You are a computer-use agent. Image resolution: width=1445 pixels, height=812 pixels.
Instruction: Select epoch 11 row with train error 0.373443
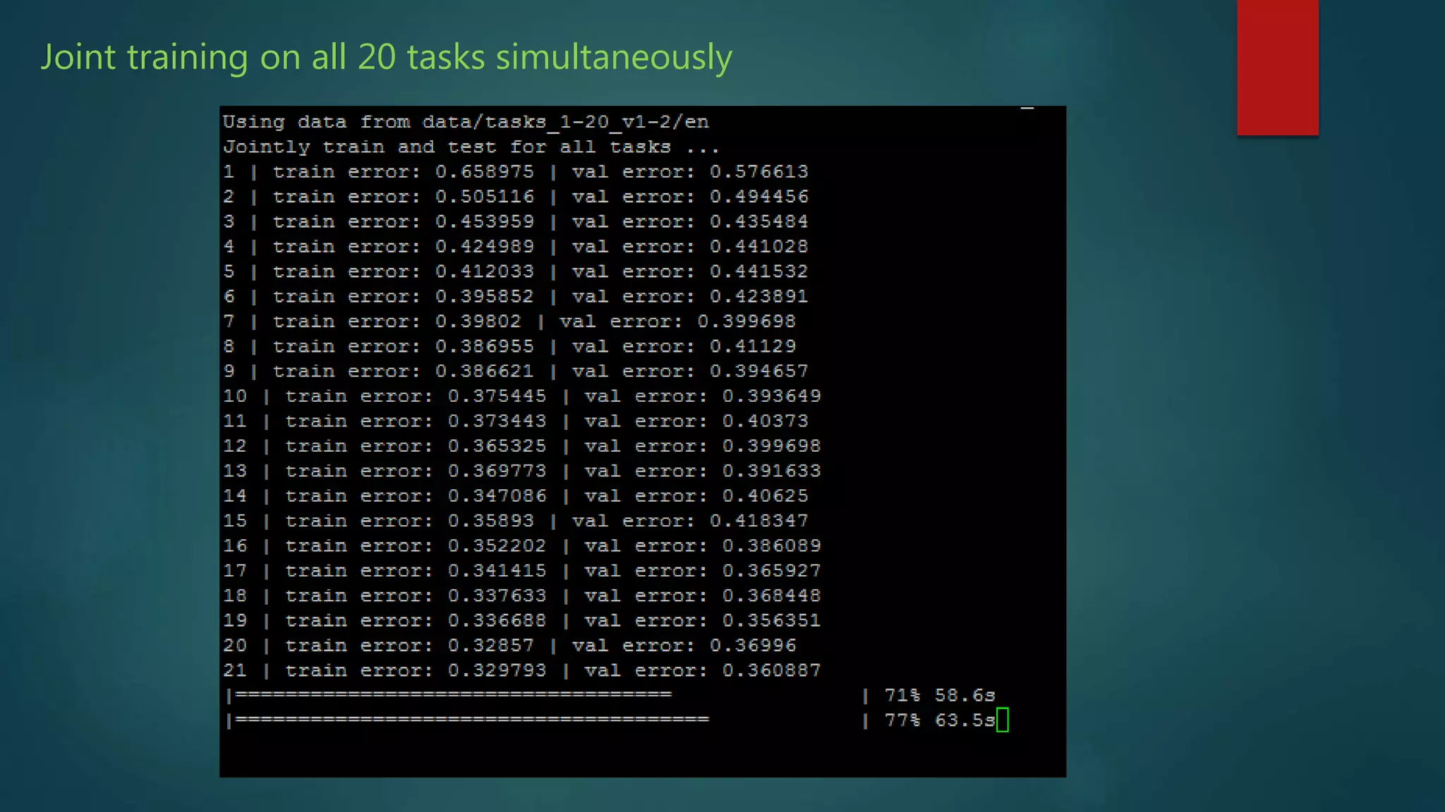point(516,422)
